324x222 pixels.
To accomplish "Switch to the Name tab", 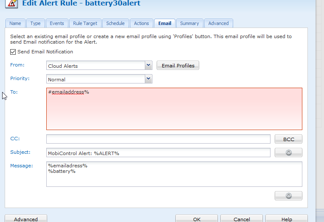I will (x=15, y=23).
